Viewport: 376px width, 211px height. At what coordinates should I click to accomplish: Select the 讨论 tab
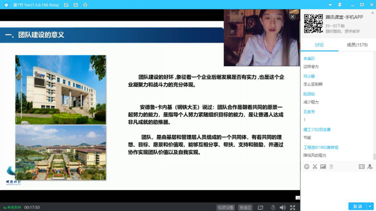[319, 45]
